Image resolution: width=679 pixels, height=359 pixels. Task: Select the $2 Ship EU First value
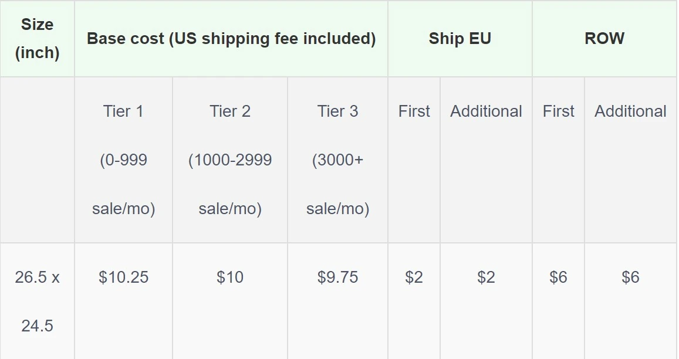[x=414, y=277]
